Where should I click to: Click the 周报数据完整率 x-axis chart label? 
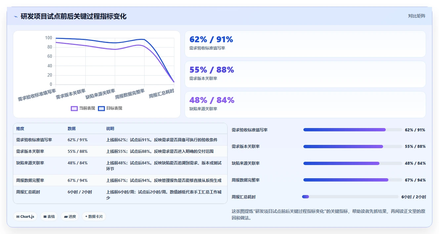pyautogui.click(x=130, y=94)
